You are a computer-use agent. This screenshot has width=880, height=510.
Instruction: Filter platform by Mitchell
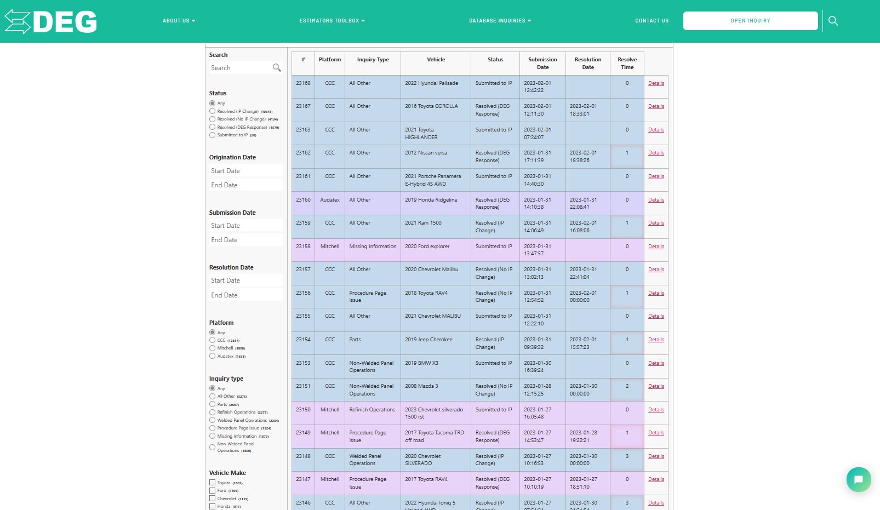coord(212,348)
